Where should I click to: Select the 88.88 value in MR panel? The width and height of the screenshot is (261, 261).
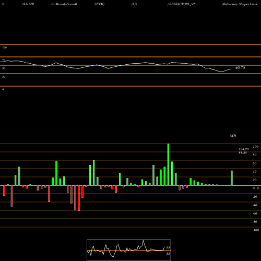coord(243,153)
